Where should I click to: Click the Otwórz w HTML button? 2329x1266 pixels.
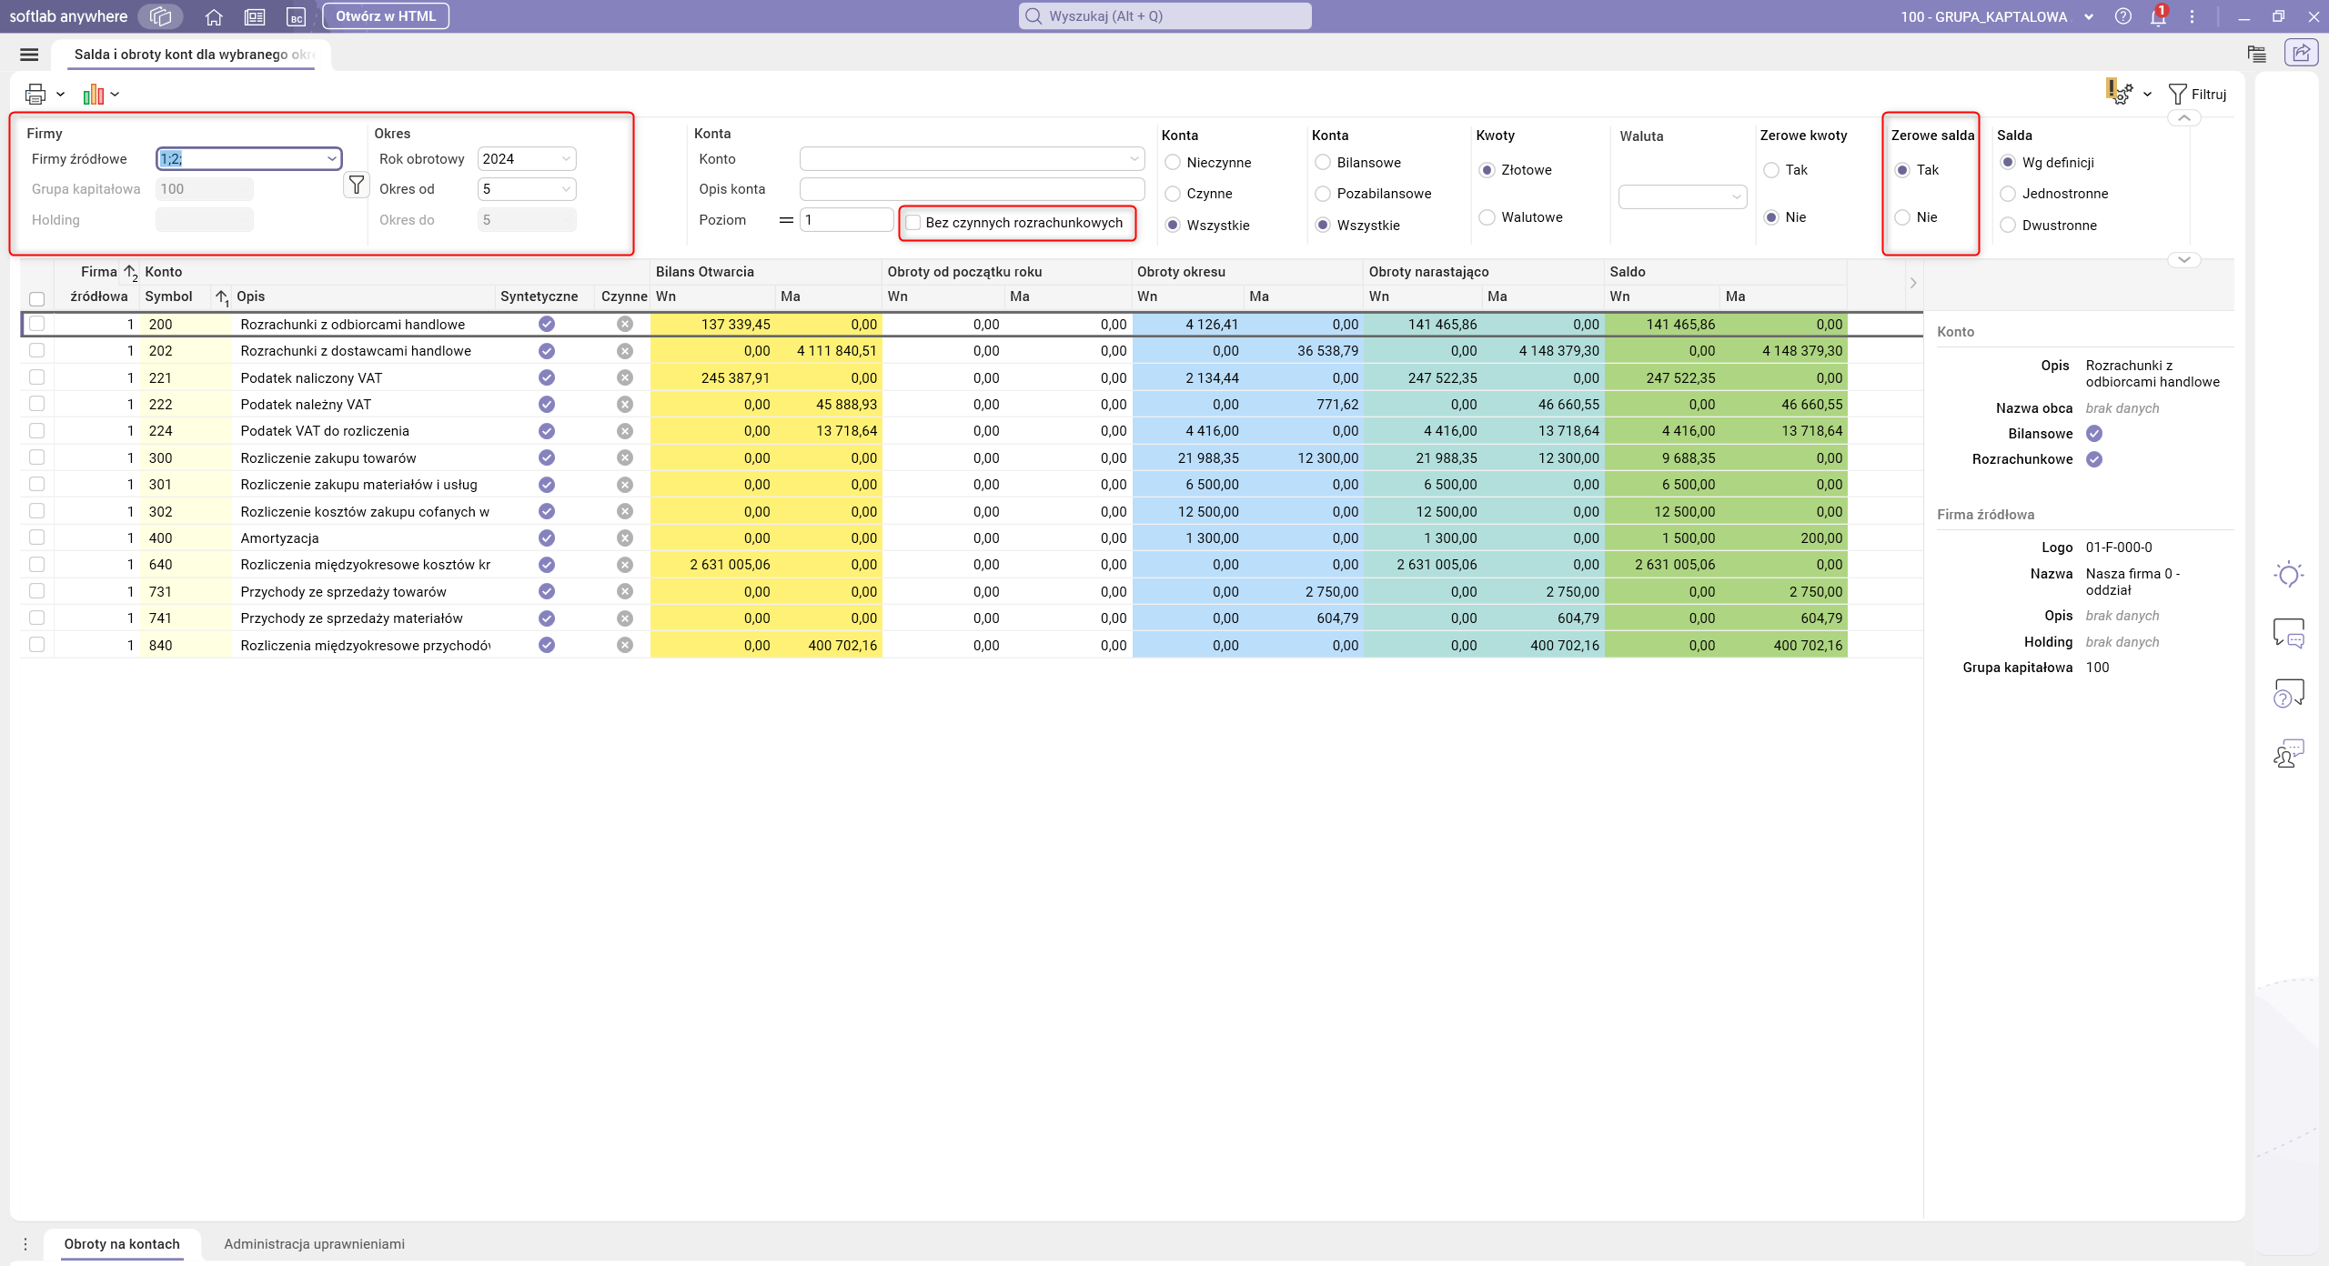[386, 16]
